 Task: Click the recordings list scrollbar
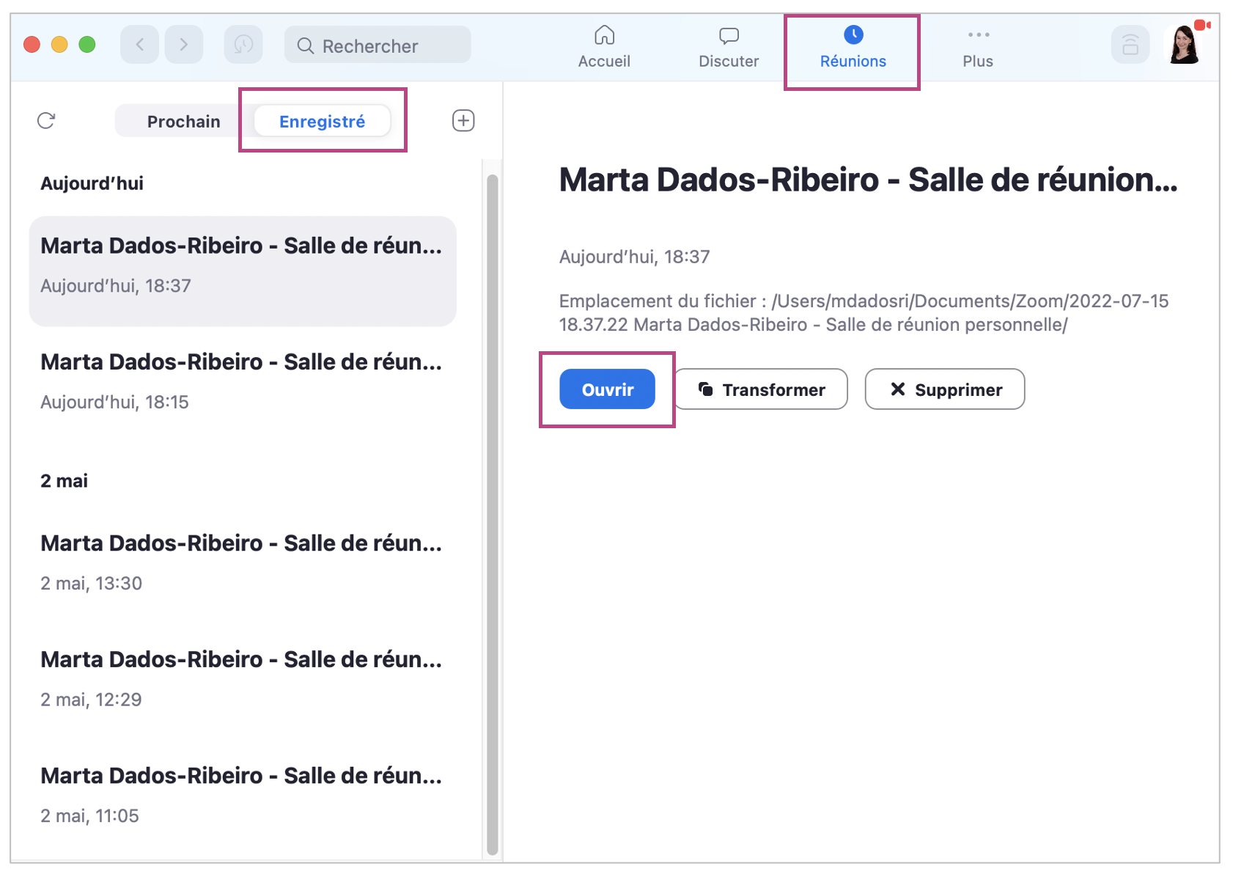point(492,513)
